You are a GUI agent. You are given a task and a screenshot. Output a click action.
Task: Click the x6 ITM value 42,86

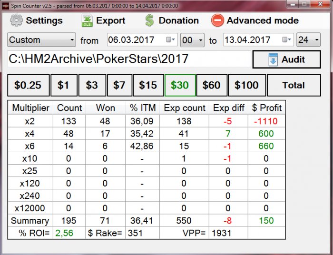pos(142,146)
